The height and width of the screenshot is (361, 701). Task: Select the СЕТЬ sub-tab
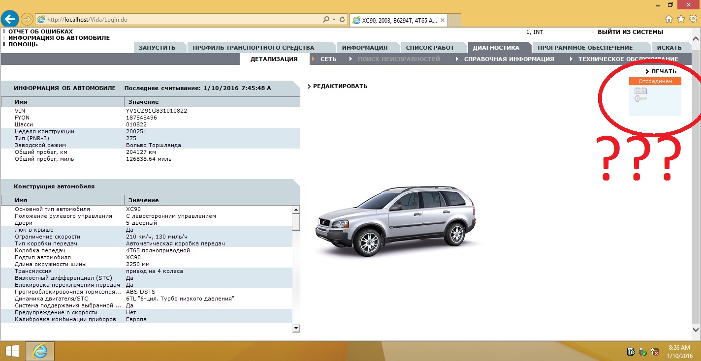coord(328,59)
